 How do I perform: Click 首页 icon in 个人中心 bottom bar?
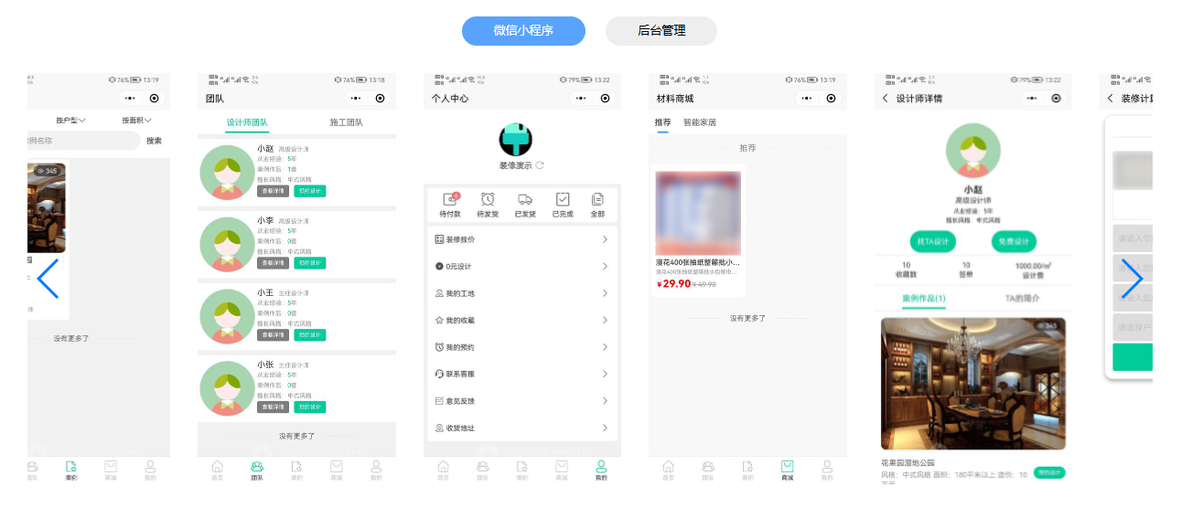pyautogui.click(x=443, y=470)
